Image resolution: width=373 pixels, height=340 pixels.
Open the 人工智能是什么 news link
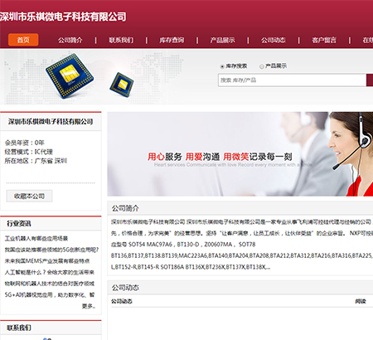50,273
